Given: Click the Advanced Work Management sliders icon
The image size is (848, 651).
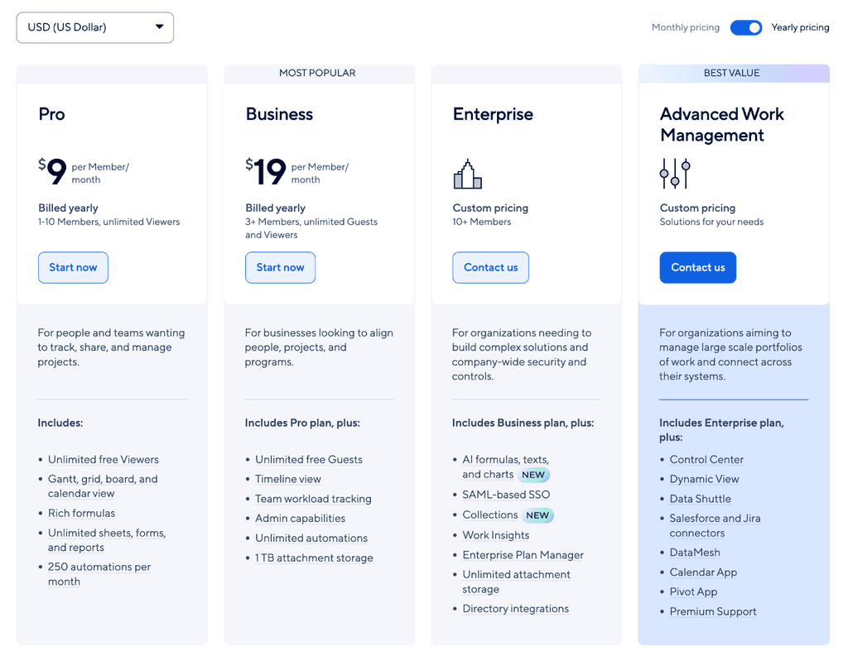Looking at the screenshot, I should (675, 174).
